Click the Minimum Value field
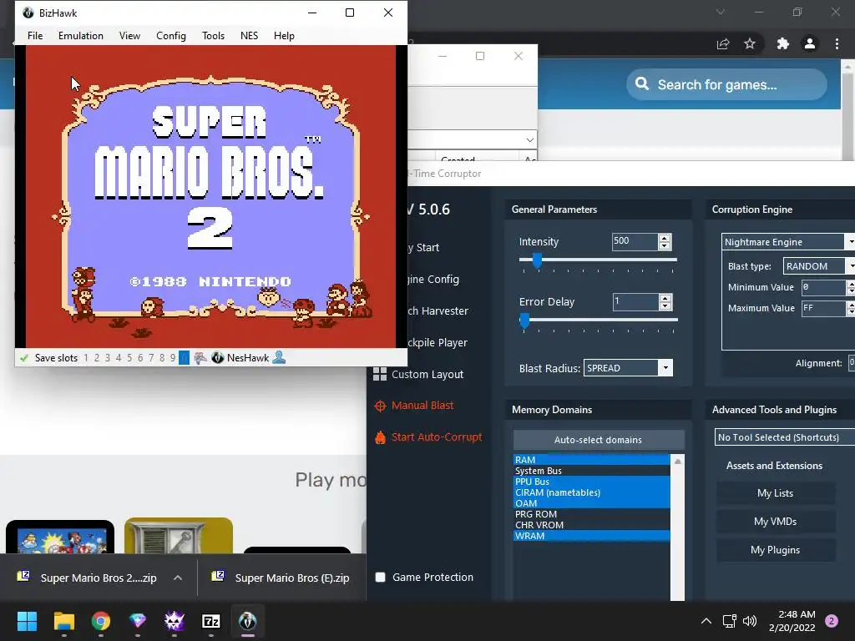Screen dimensions: 855x641 click(x=824, y=287)
